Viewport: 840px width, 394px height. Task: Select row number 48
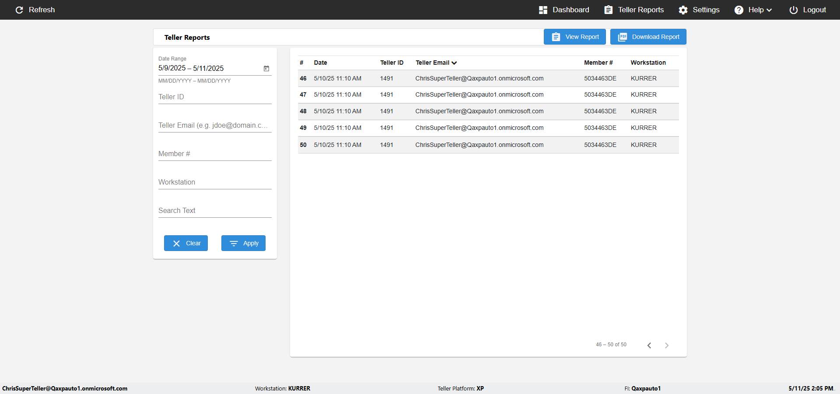coord(488,112)
